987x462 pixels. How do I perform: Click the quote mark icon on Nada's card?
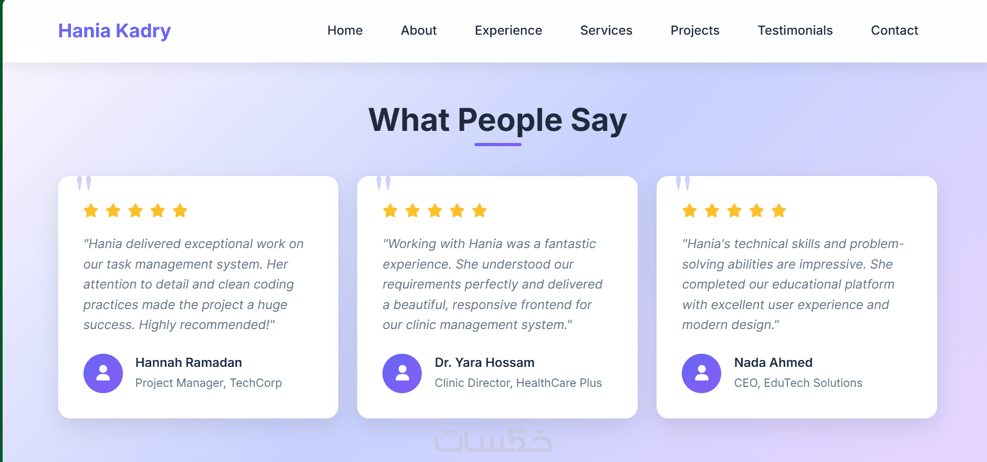683,183
